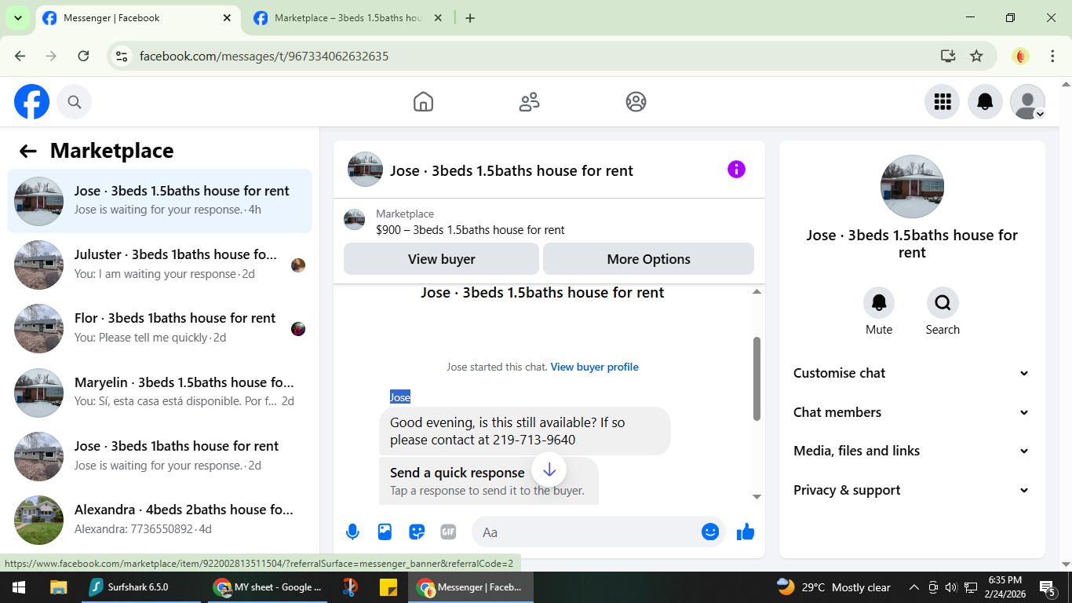This screenshot has width=1072, height=603.
Task: Open Jose 3beds 1.5baths conversation
Action: tap(159, 200)
